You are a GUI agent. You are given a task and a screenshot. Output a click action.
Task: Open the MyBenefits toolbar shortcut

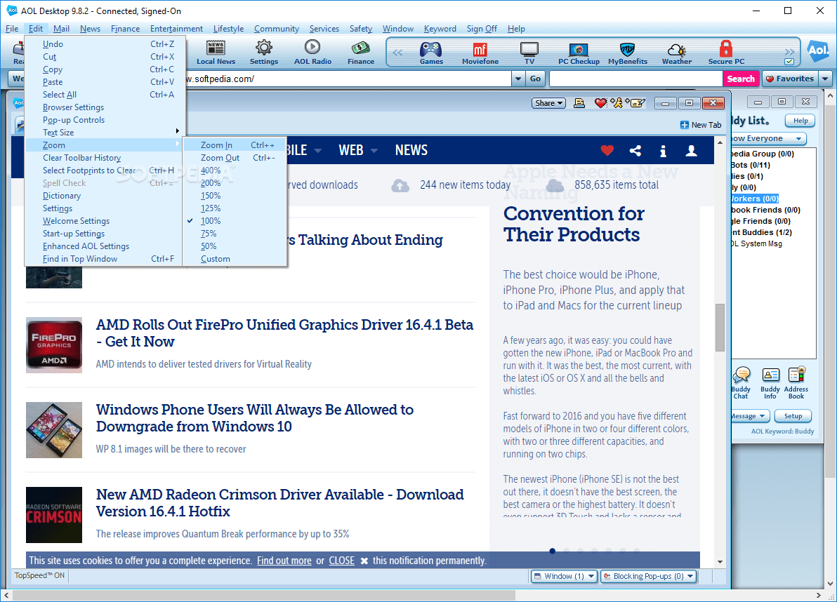click(628, 53)
